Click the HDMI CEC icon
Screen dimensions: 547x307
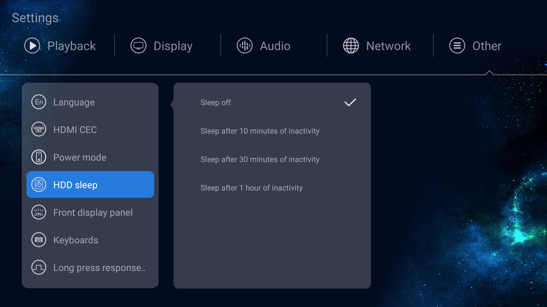(x=39, y=129)
